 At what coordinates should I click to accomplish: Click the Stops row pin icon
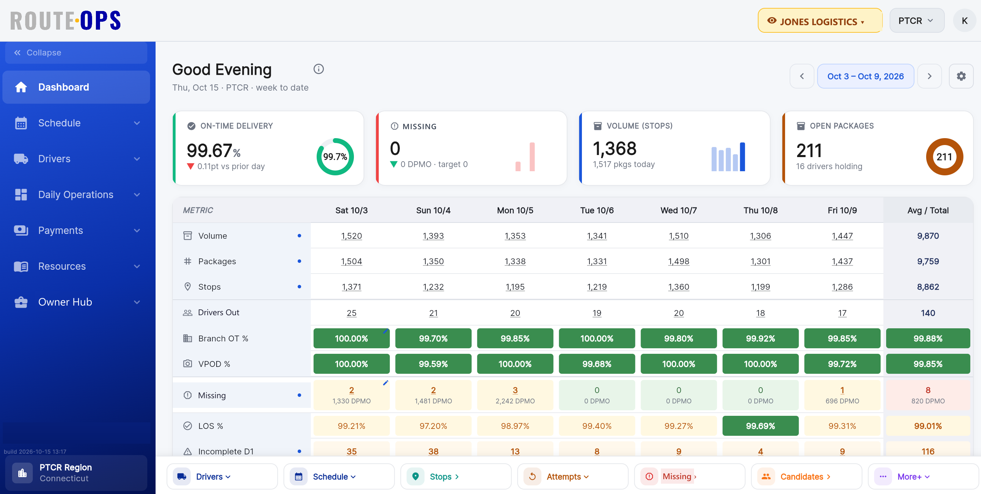pos(187,287)
